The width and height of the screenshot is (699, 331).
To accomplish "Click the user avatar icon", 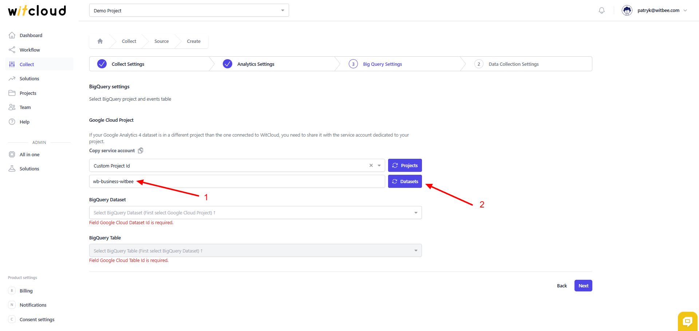I will coord(627,11).
